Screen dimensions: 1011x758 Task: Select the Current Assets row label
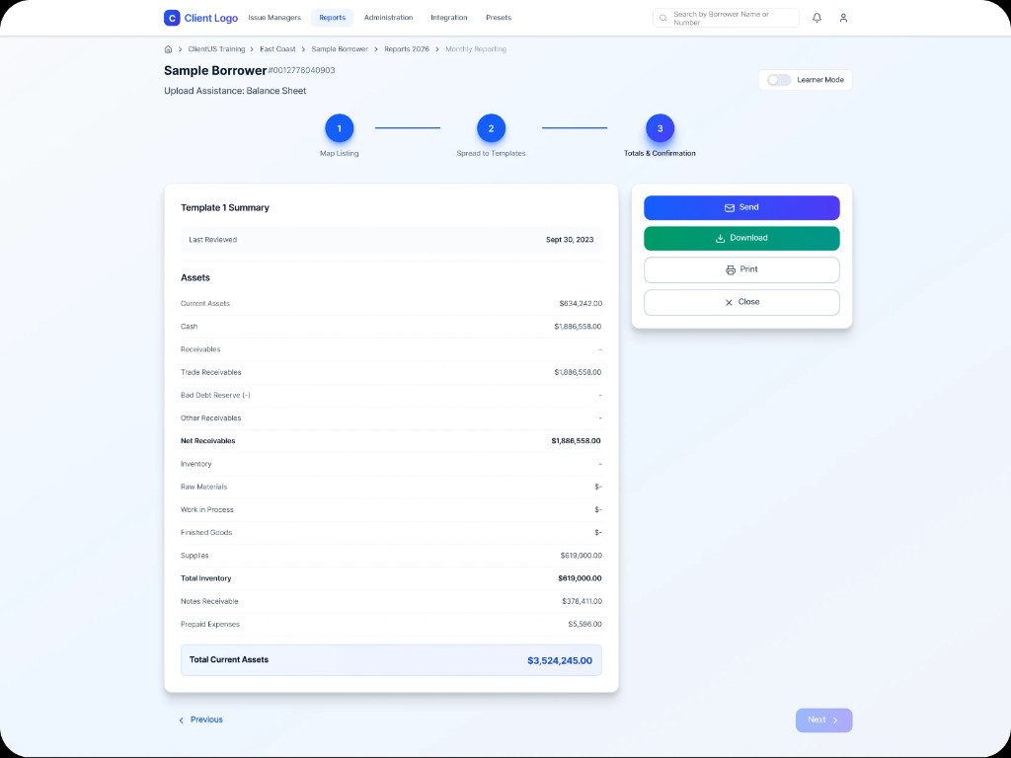click(205, 304)
